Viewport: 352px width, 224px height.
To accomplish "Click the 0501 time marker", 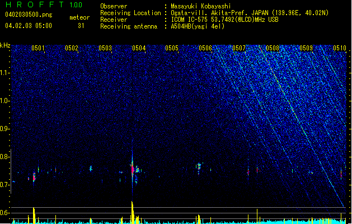I will tap(38, 48).
